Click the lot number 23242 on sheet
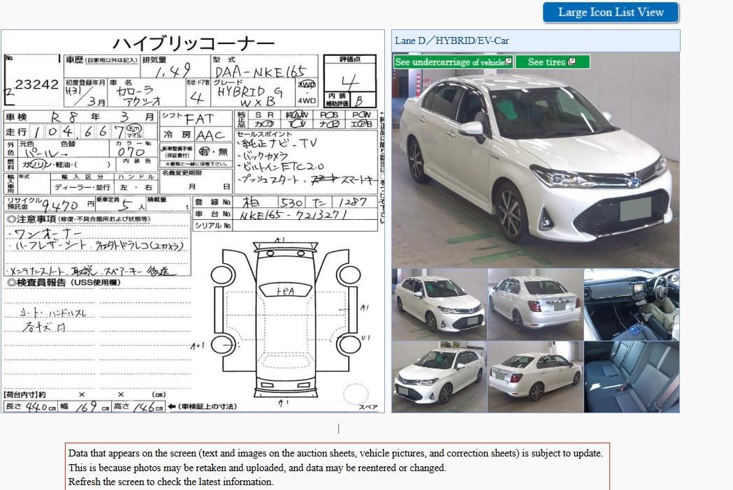 (36, 84)
